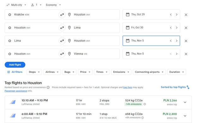Click the Add flight button
Image resolution: width=202 pixels, height=123 pixels.
15,65
